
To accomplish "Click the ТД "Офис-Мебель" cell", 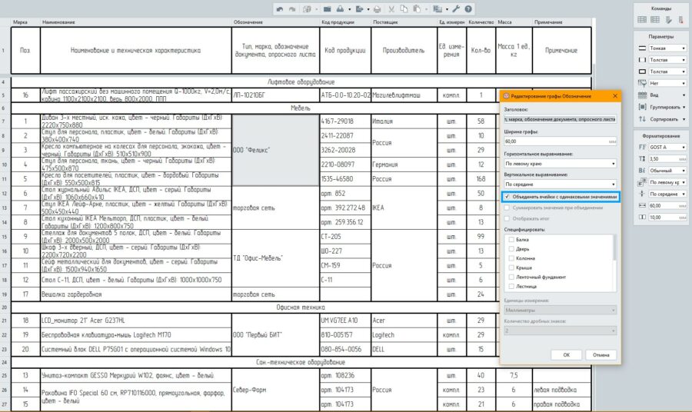I will [x=275, y=258].
